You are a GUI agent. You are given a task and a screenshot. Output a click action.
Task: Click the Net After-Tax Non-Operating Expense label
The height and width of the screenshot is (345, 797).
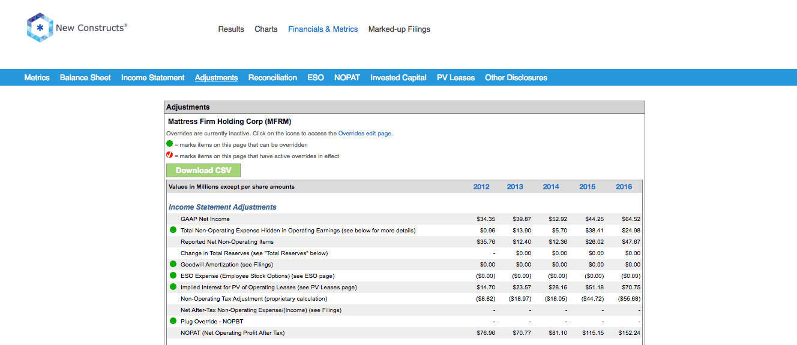[261, 310]
